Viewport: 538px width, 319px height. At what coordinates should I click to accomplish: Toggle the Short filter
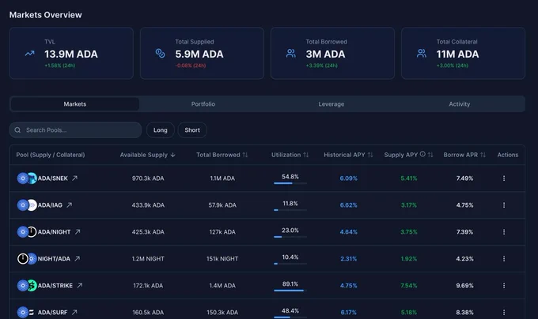click(x=192, y=130)
